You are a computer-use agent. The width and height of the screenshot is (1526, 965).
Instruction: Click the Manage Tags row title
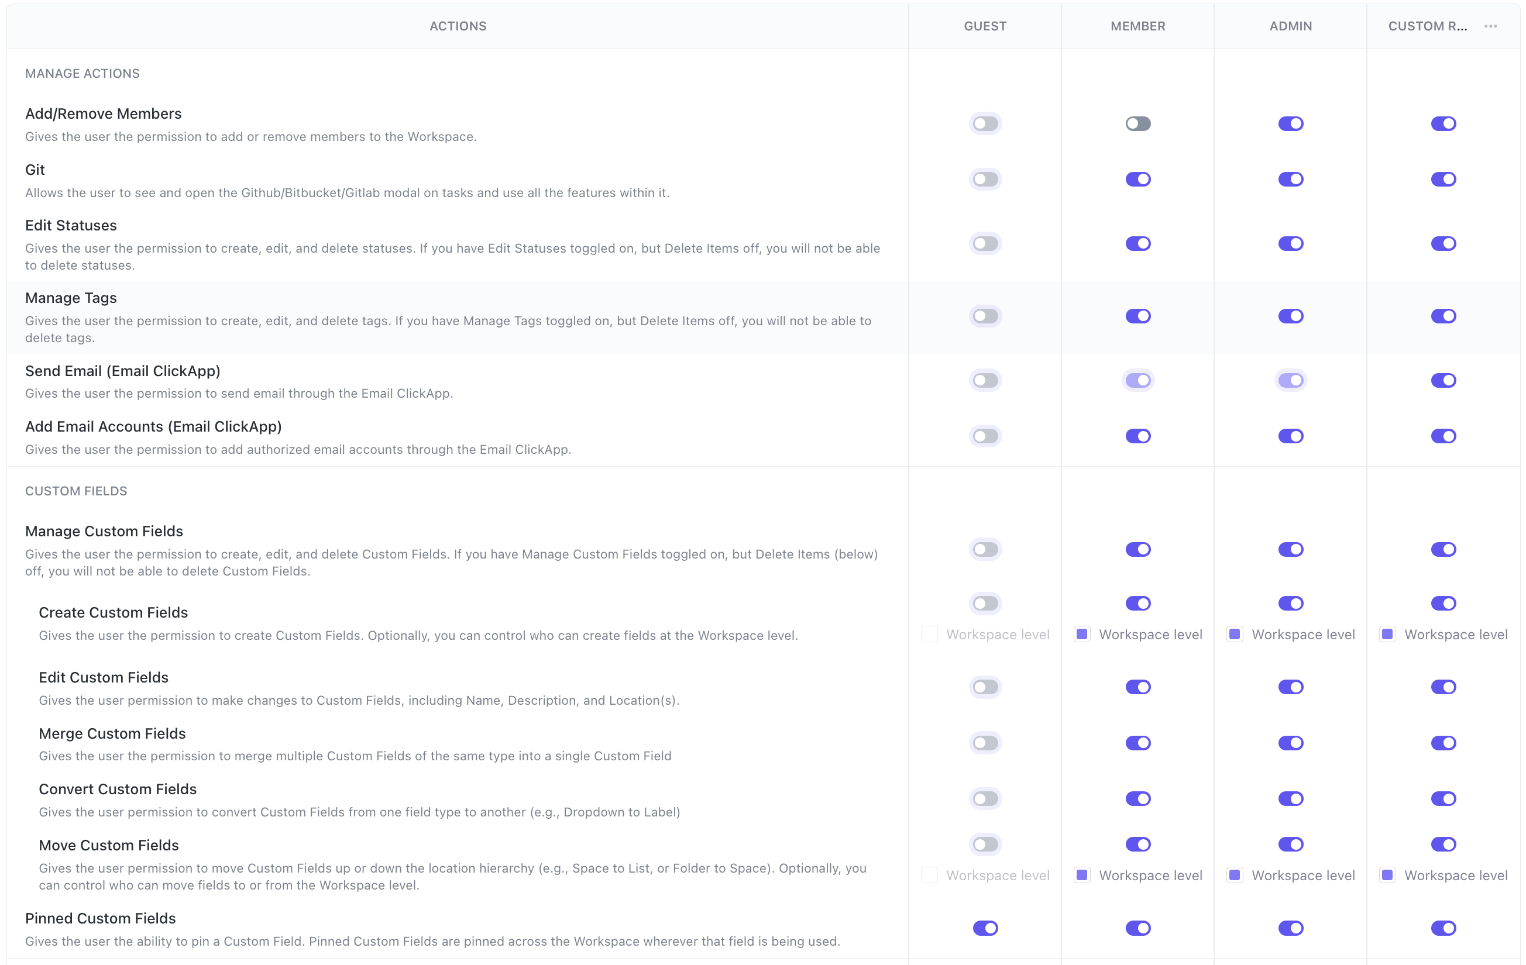pos(71,298)
